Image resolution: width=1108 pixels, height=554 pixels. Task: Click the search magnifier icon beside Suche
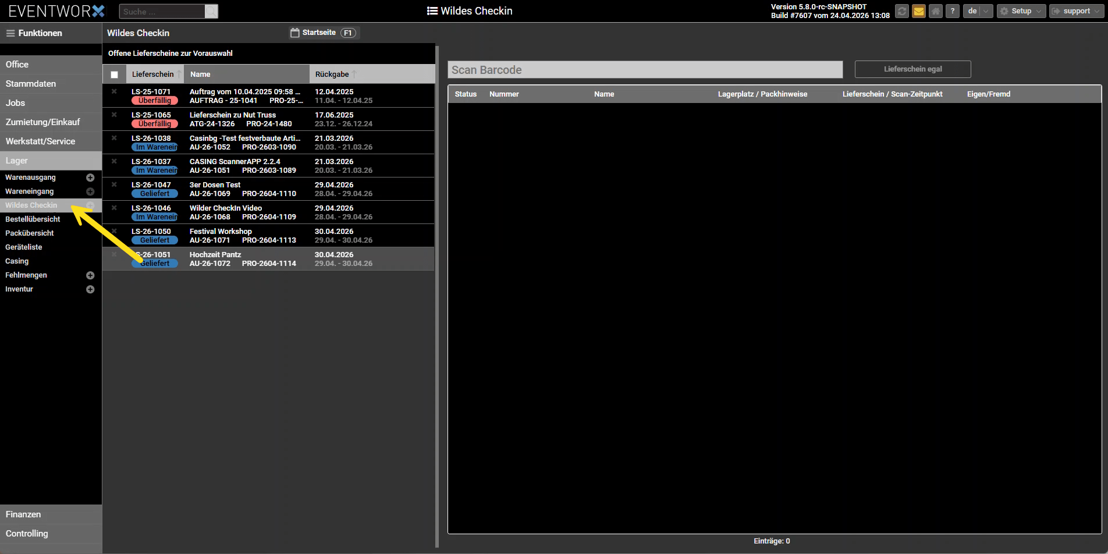[212, 12]
